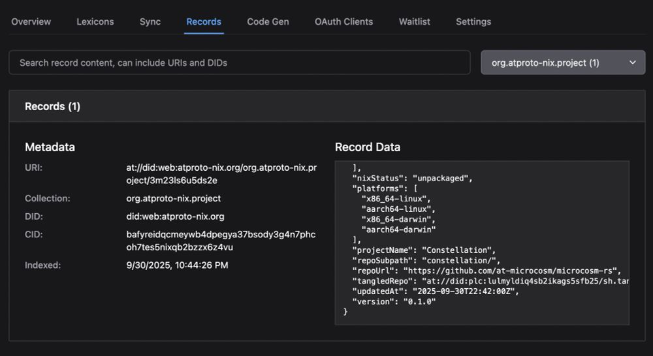
Task: Go to the Sync tab
Action: [x=150, y=22]
